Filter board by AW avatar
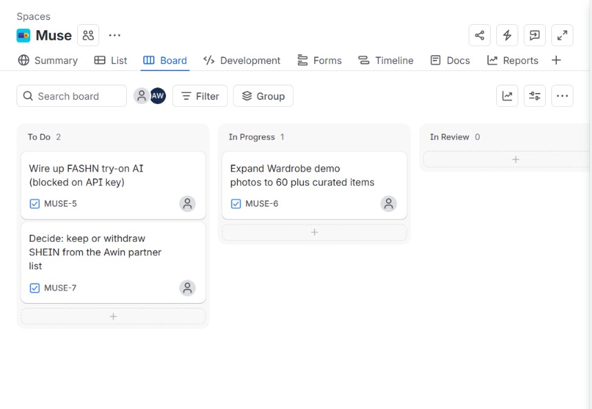The height and width of the screenshot is (409, 592). click(158, 96)
